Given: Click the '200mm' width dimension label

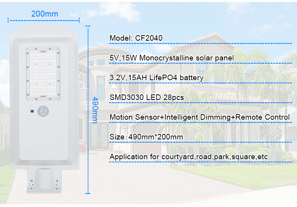Looking at the screenshot, I should [x=45, y=14].
